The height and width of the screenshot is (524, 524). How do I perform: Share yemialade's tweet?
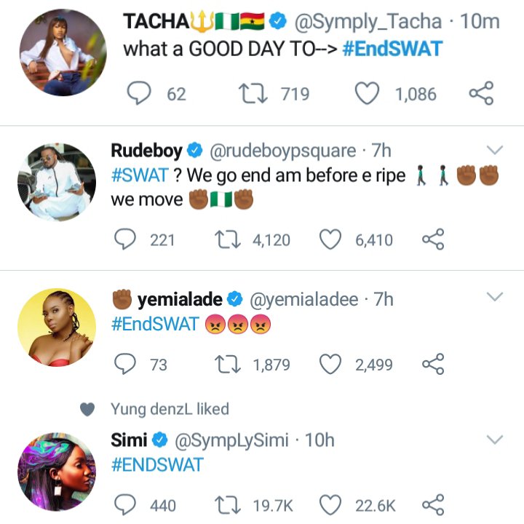click(433, 365)
